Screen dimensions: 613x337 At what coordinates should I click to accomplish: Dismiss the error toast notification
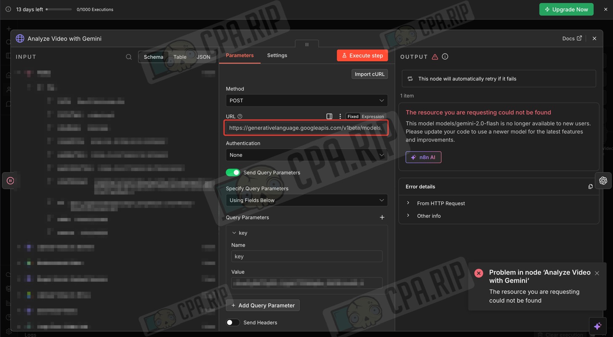pos(597,273)
